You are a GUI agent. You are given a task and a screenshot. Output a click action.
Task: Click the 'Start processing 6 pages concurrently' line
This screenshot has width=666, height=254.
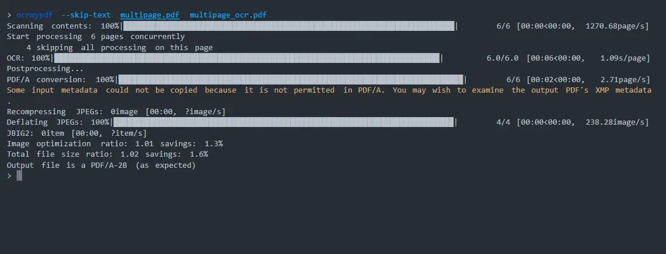95,37
